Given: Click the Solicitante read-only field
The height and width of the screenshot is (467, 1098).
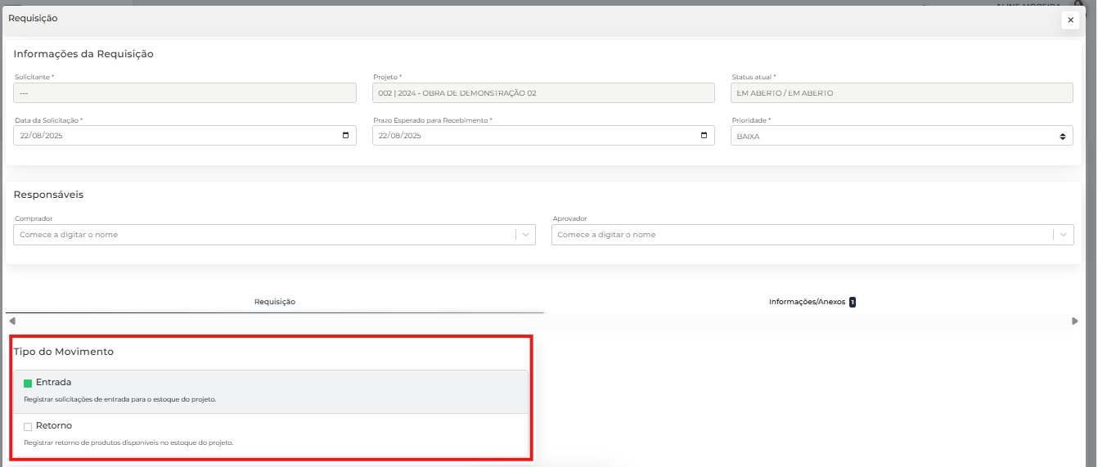Looking at the screenshot, I should coord(184,93).
